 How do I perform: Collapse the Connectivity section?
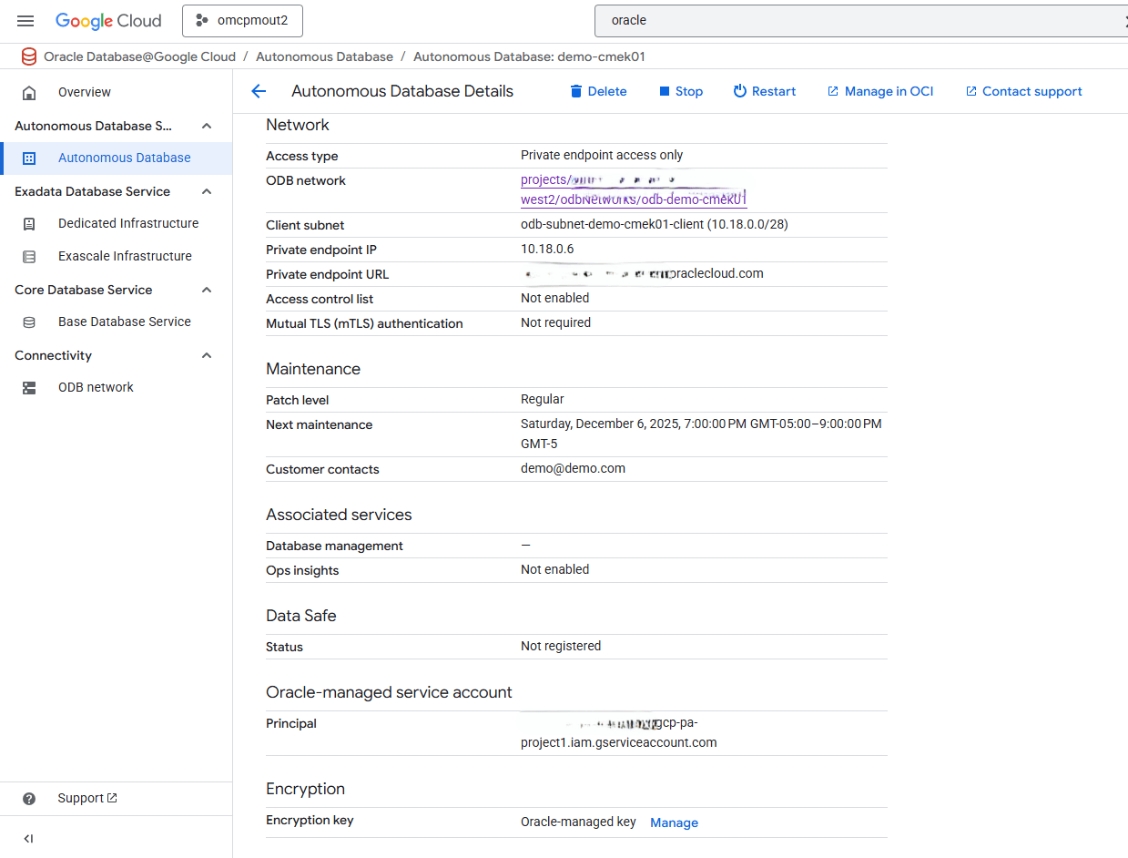pos(206,355)
